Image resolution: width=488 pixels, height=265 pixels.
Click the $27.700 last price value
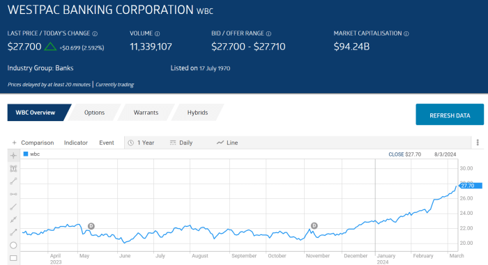click(x=24, y=47)
